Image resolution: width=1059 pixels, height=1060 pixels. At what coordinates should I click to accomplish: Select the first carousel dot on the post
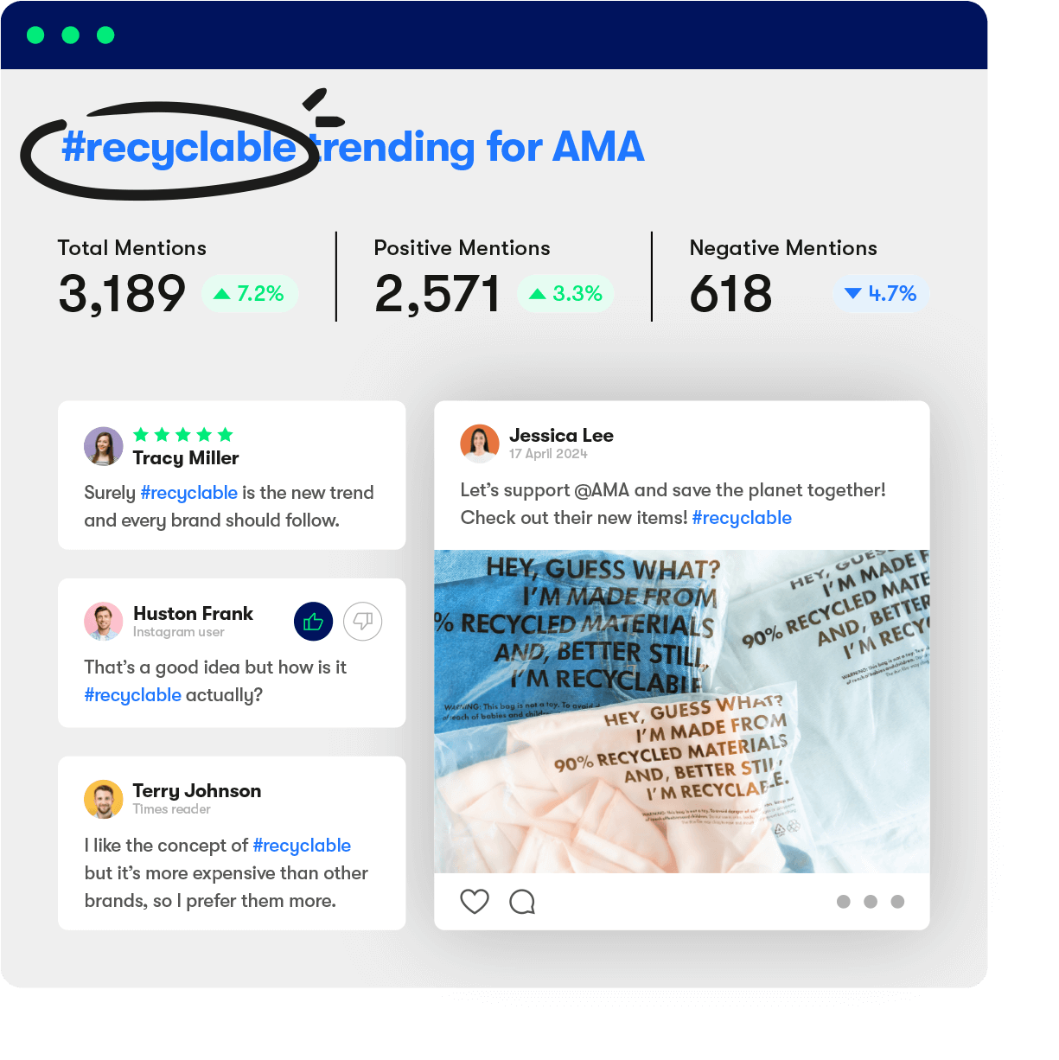click(x=844, y=902)
